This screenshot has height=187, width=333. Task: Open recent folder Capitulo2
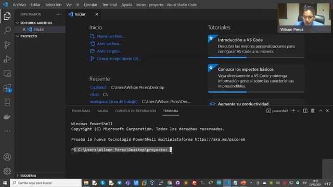pyautogui.click(x=98, y=87)
